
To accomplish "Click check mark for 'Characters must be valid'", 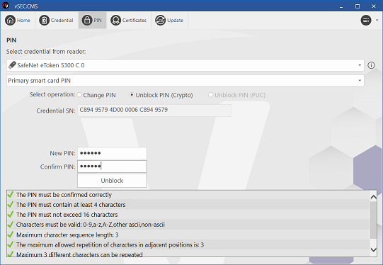I will click(x=10, y=225).
